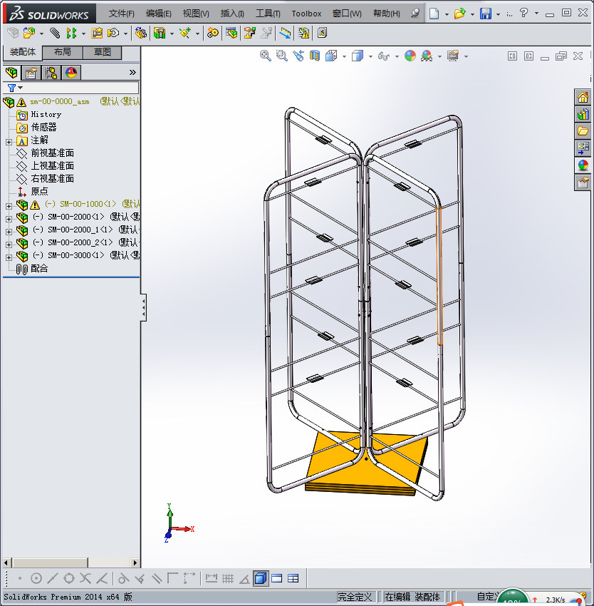Viewport: 594px width, 606px height.
Task: Click the Save icon in the title bar
Action: coord(486,14)
